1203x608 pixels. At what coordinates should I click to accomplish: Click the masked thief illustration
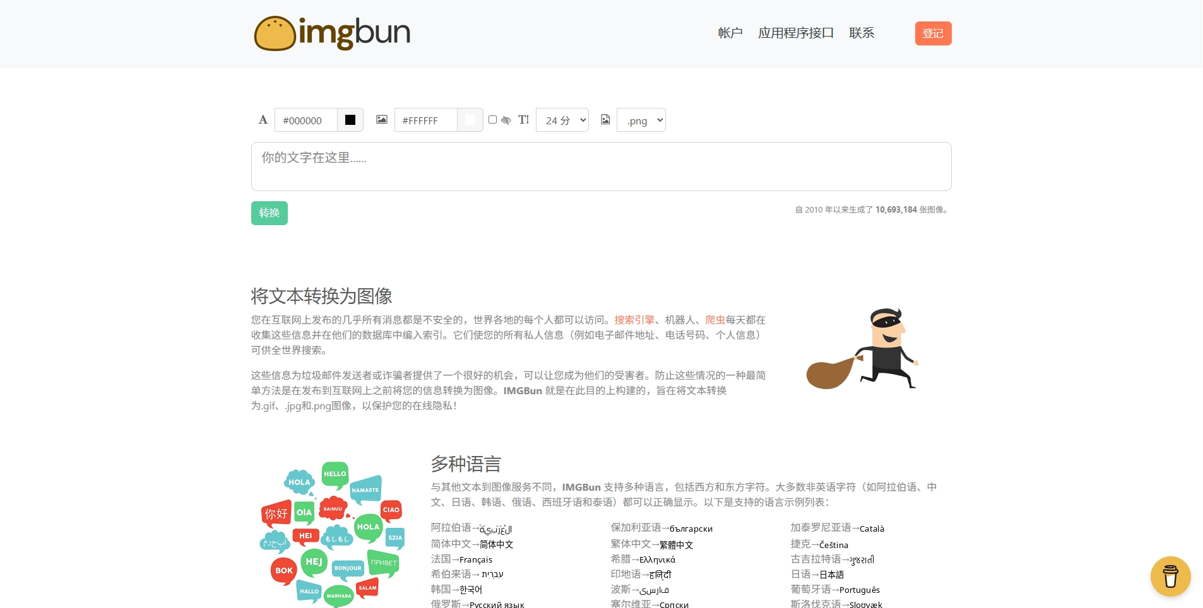click(862, 349)
